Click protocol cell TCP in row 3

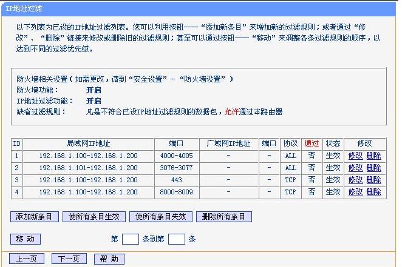(290, 180)
